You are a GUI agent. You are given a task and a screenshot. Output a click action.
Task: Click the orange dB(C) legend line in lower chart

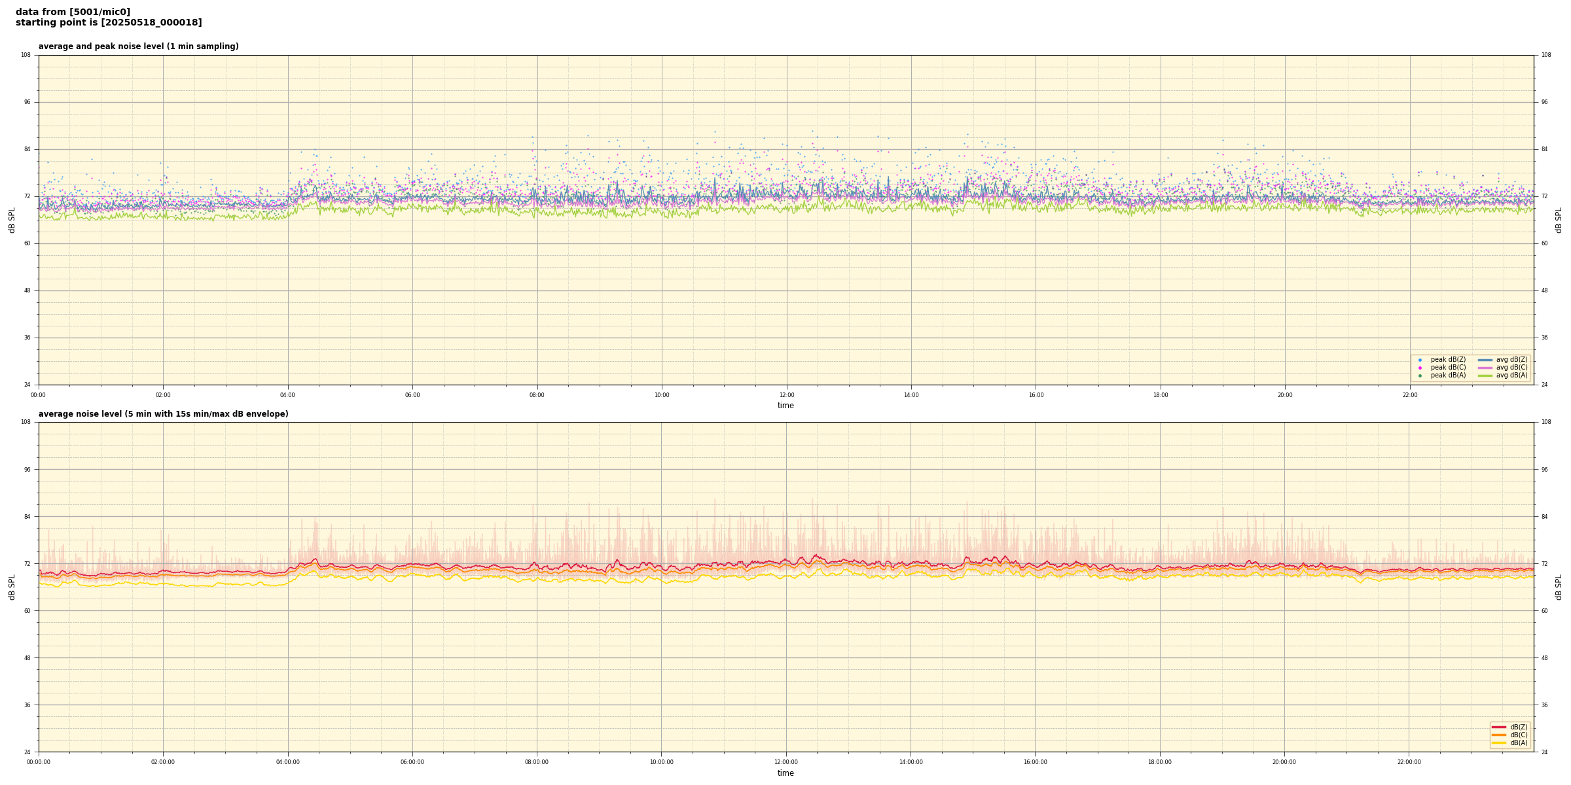pos(1498,735)
